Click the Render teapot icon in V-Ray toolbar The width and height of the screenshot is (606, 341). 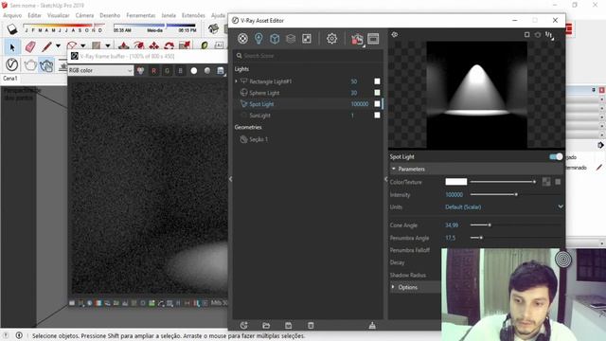point(30,64)
